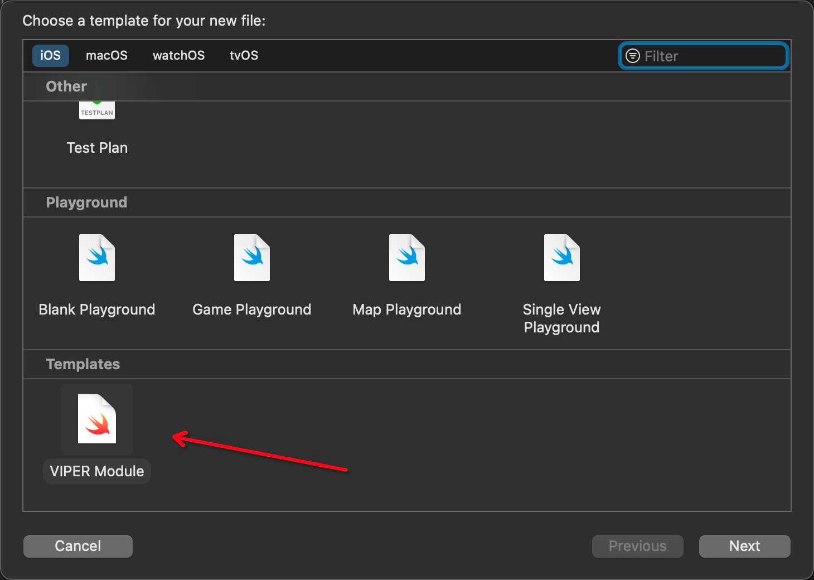The width and height of the screenshot is (814, 580).
Task: Click the Single View Playground label
Action: [x=562, y=318]
